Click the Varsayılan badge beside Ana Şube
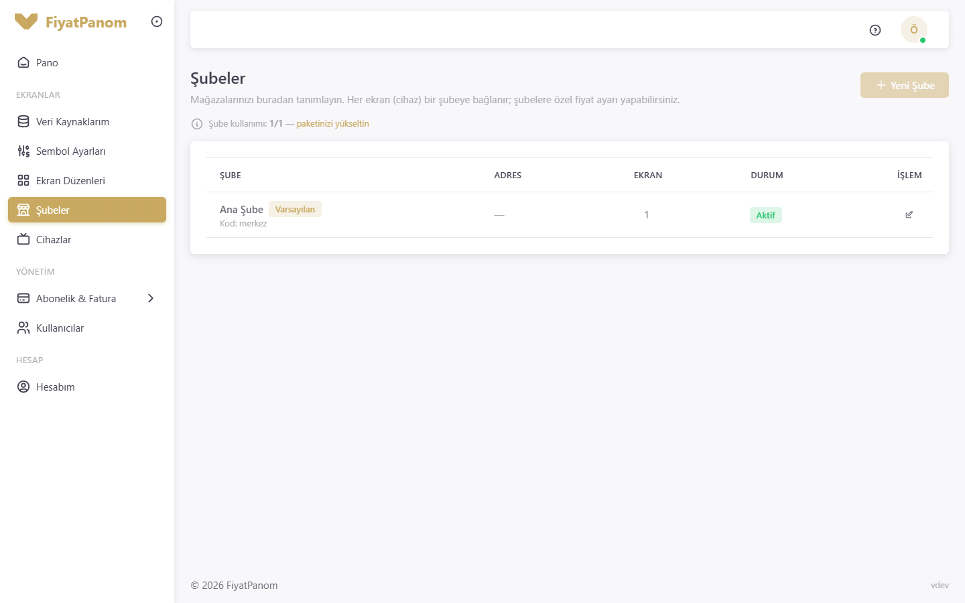The width and height of the screenshot is (965, 603). [295, 209]
